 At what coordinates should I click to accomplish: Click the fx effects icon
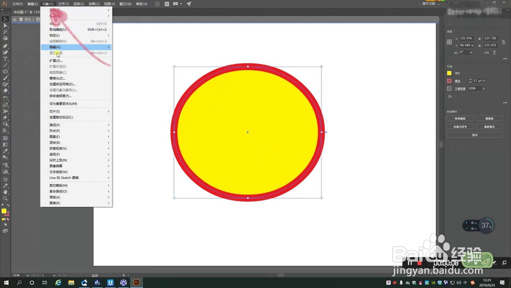click(450, 97)
